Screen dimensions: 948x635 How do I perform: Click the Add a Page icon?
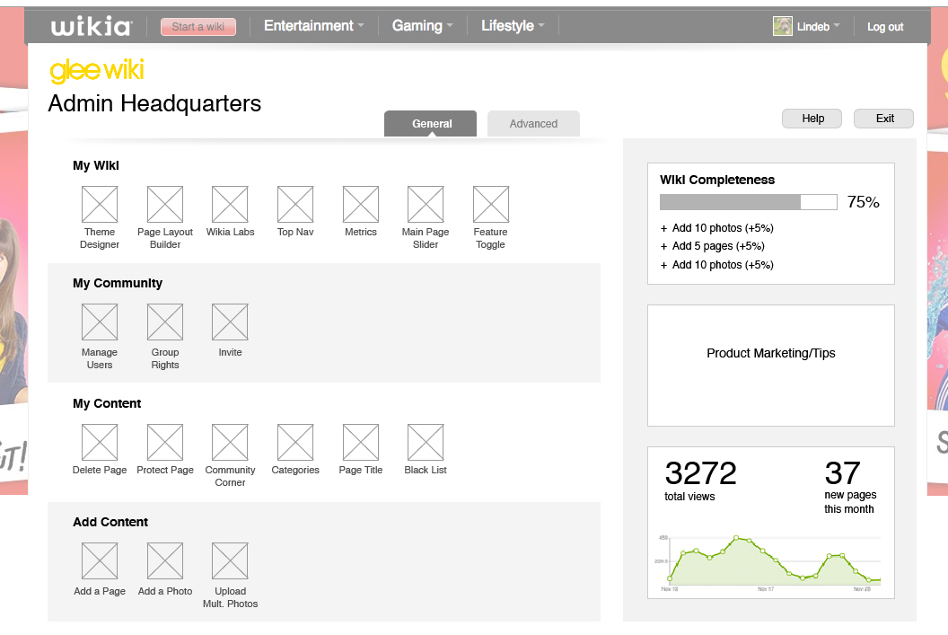pyautogui.click(x=100, y=560)
